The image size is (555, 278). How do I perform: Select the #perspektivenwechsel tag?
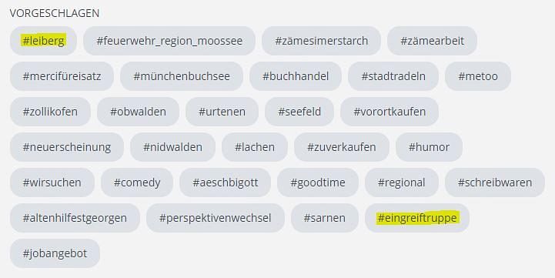216,218
